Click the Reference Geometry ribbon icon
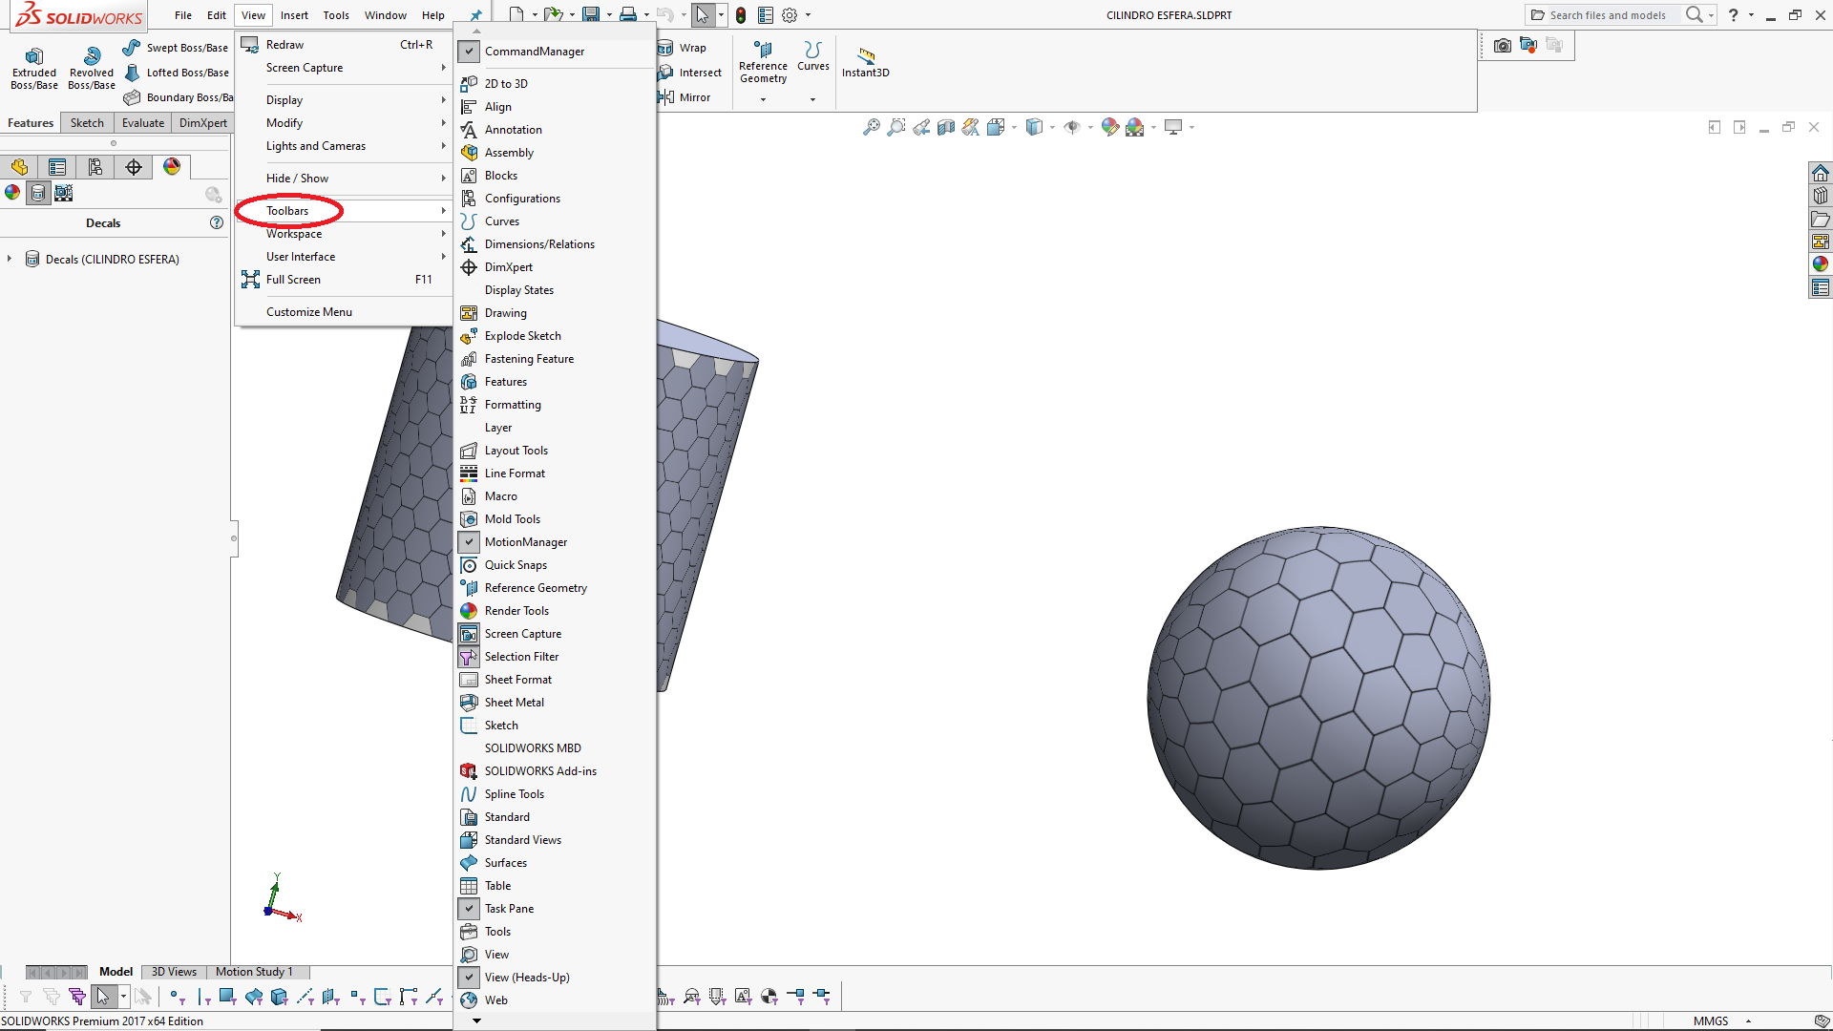The width and height of the screenshot is (1833, 1031). 763,50
